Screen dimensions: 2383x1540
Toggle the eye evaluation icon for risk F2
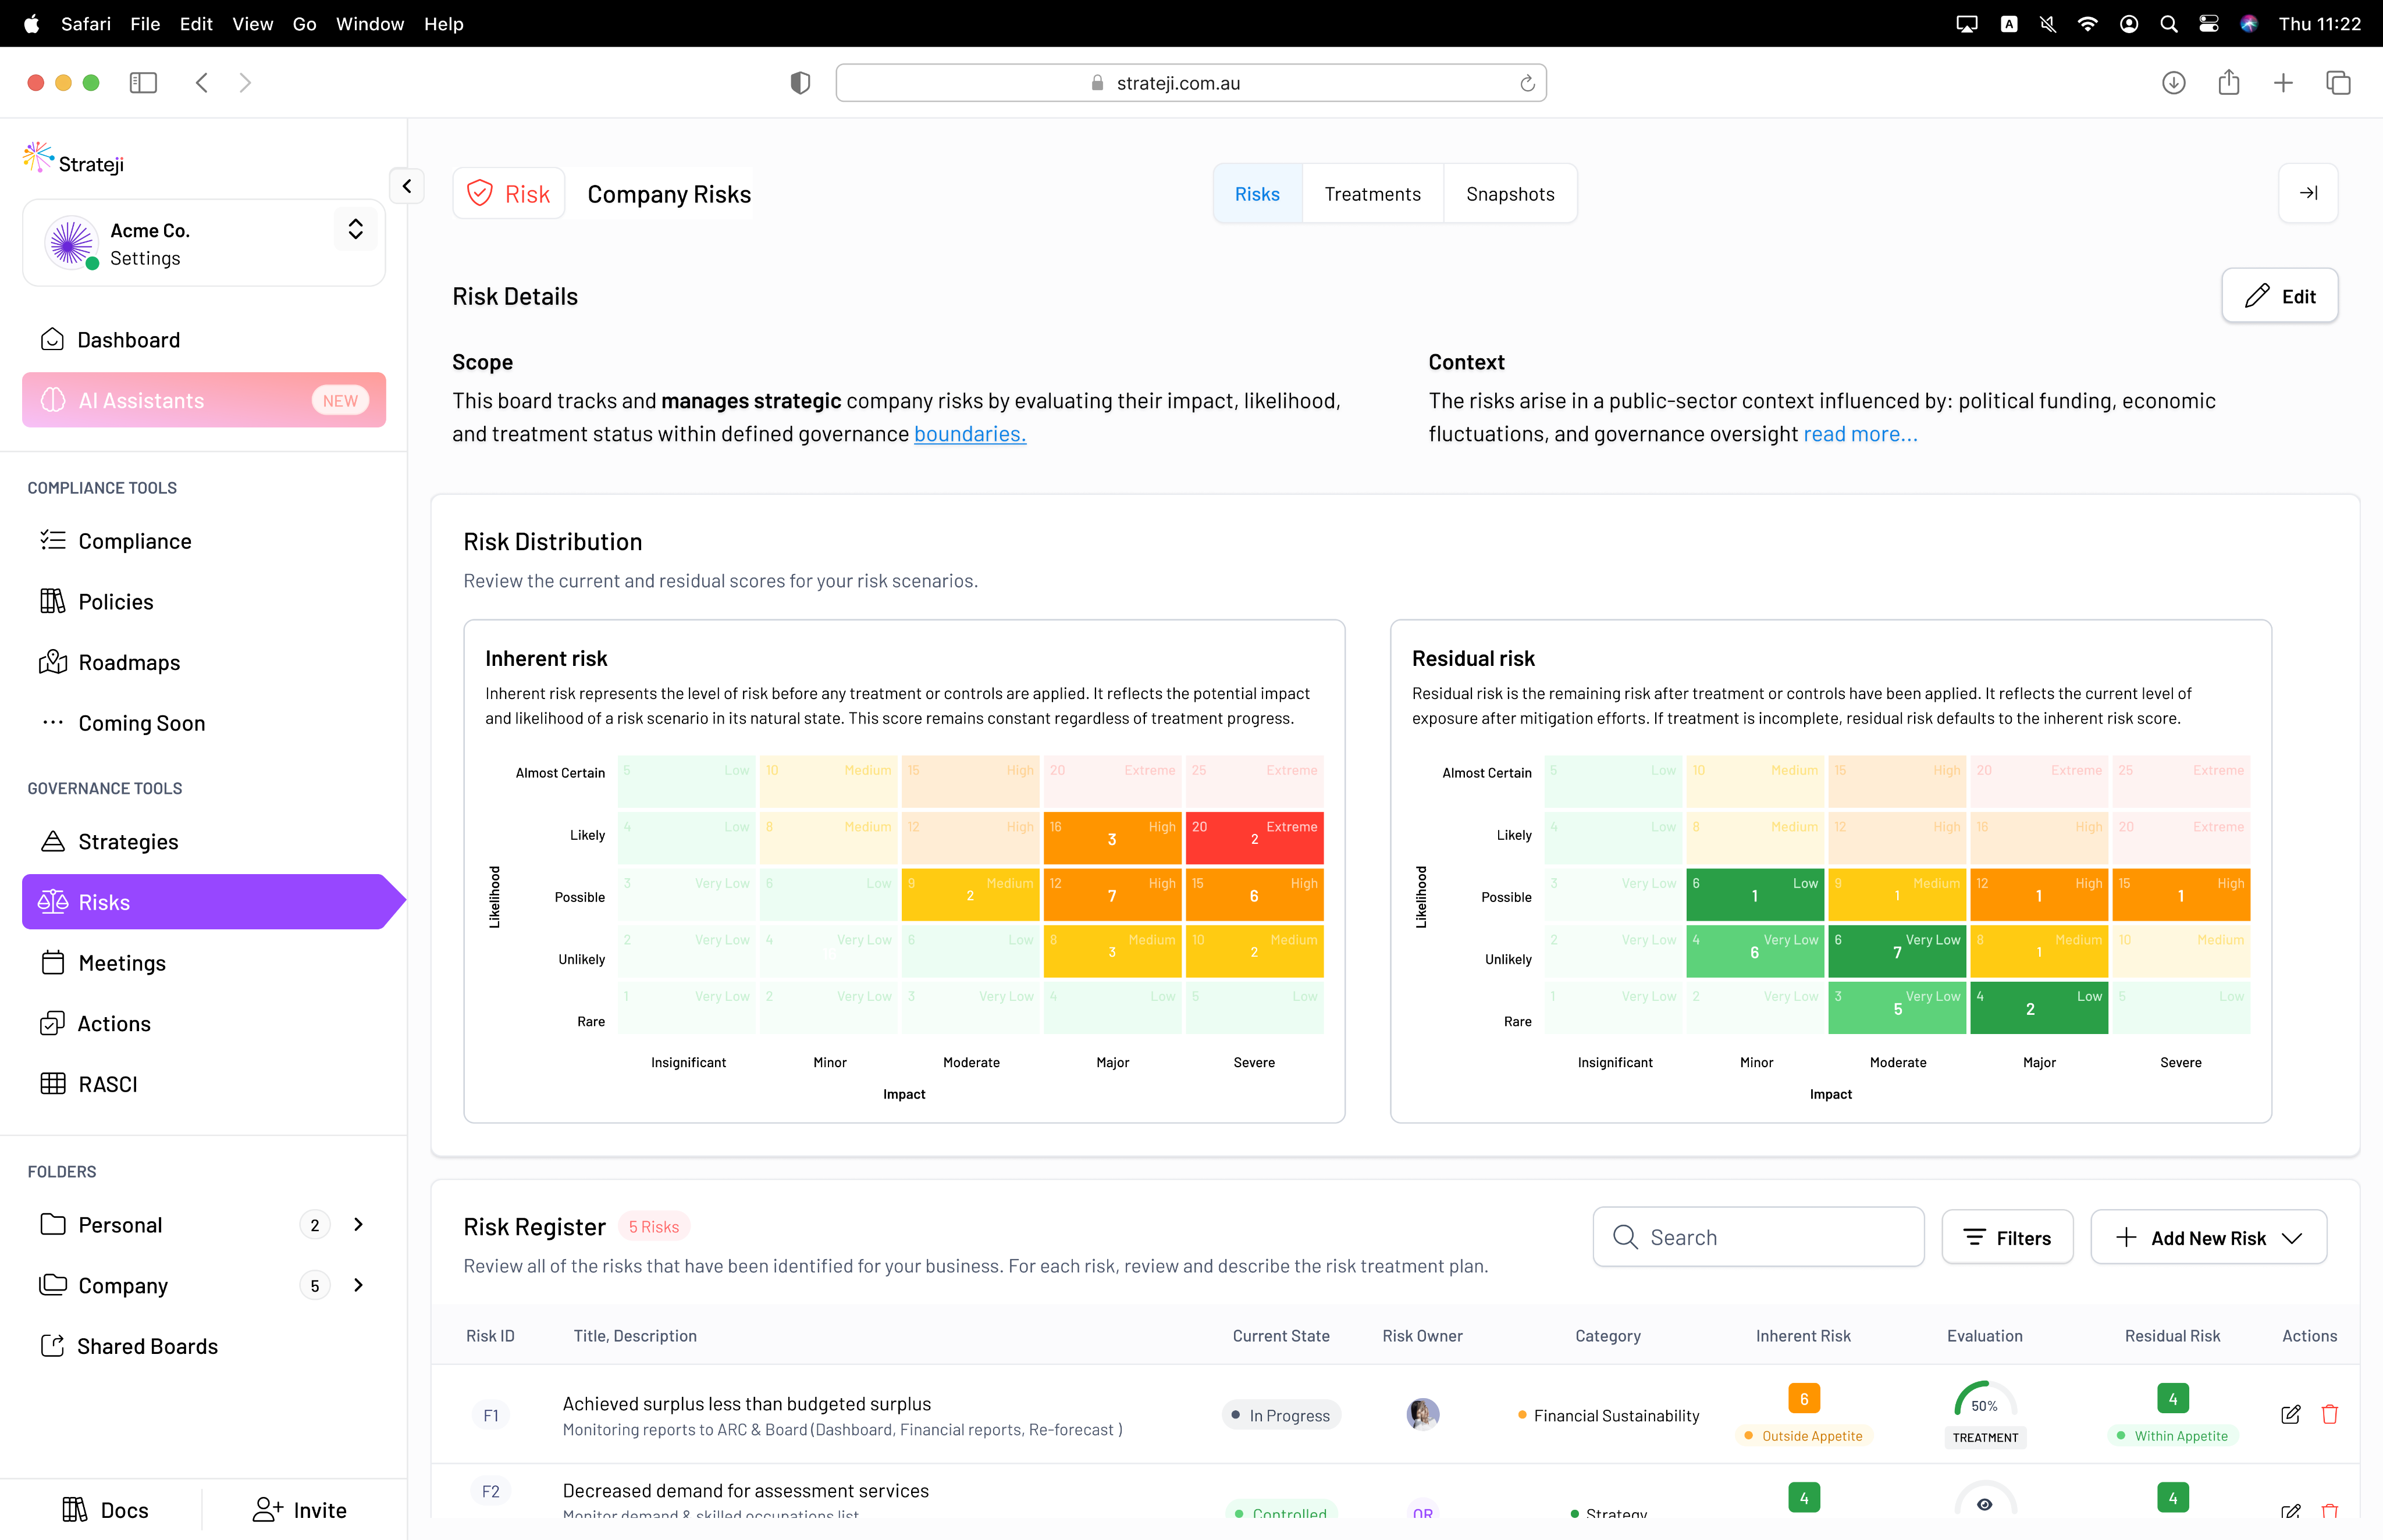1984,1503
